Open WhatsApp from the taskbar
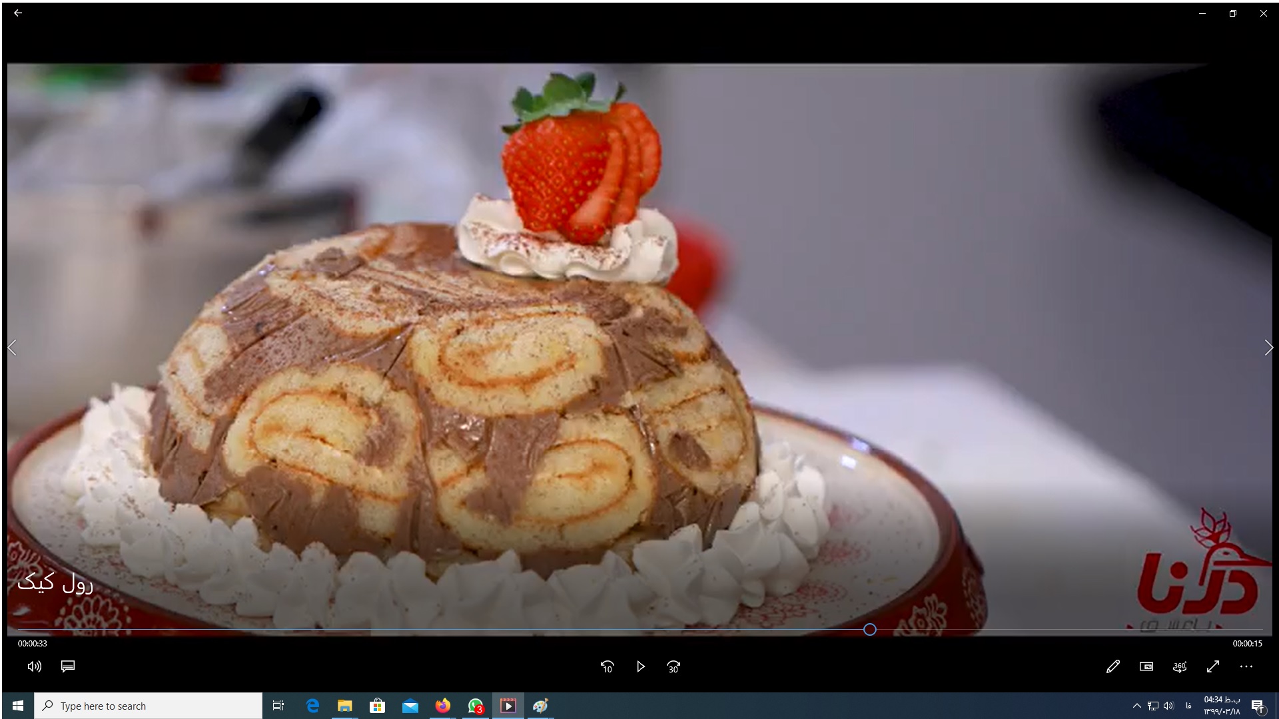Image resolution: width=1279 pixels, height=719 pixels. pyautogui.click(x=475, y=706)
